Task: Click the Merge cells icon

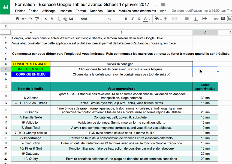Action: [x=174, y=19]
